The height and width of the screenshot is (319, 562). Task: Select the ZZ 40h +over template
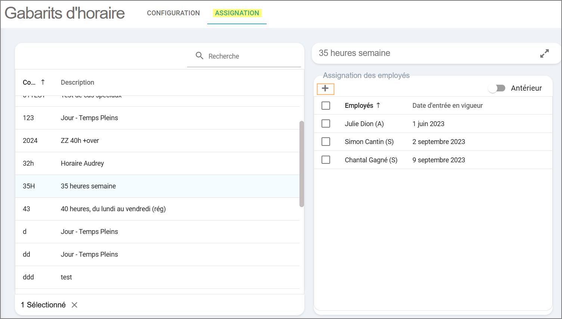coord(80,141)
